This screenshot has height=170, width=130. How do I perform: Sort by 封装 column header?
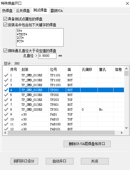point(34,69)
